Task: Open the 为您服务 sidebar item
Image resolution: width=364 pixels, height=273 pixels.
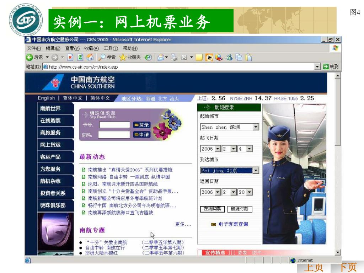Action: 56,169
